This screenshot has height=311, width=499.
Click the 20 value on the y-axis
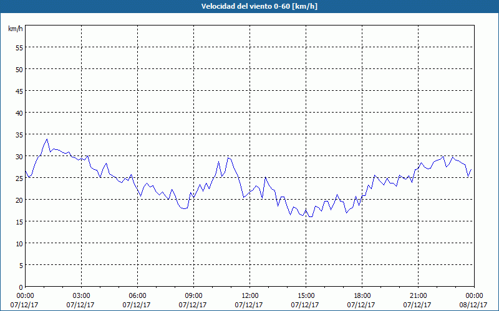tap(19, 200)
